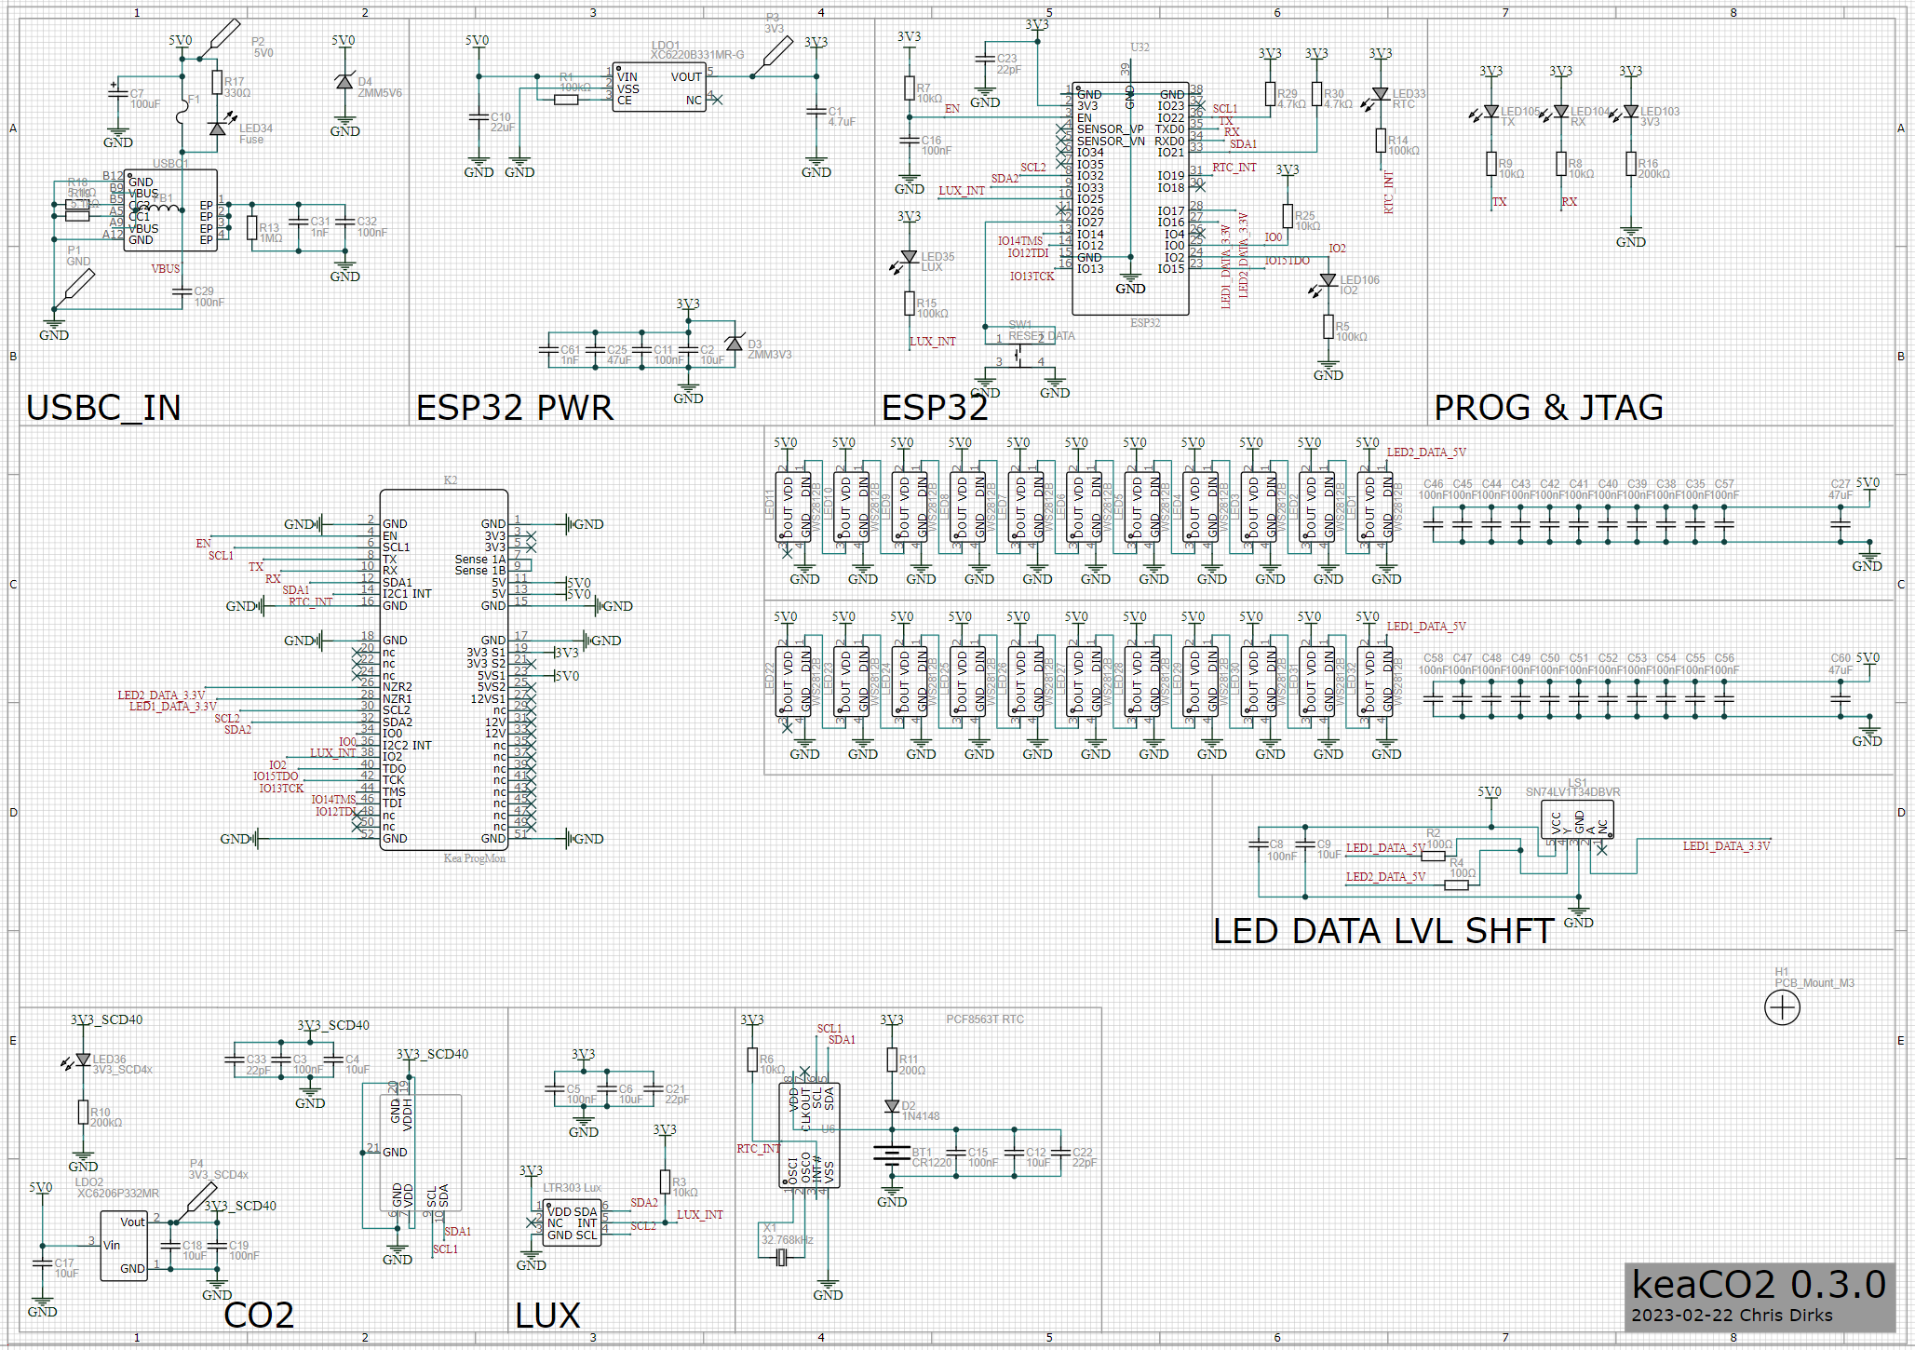
Task: Select the LED33 RTC LED symbol
Action: tap(1376, 97)
